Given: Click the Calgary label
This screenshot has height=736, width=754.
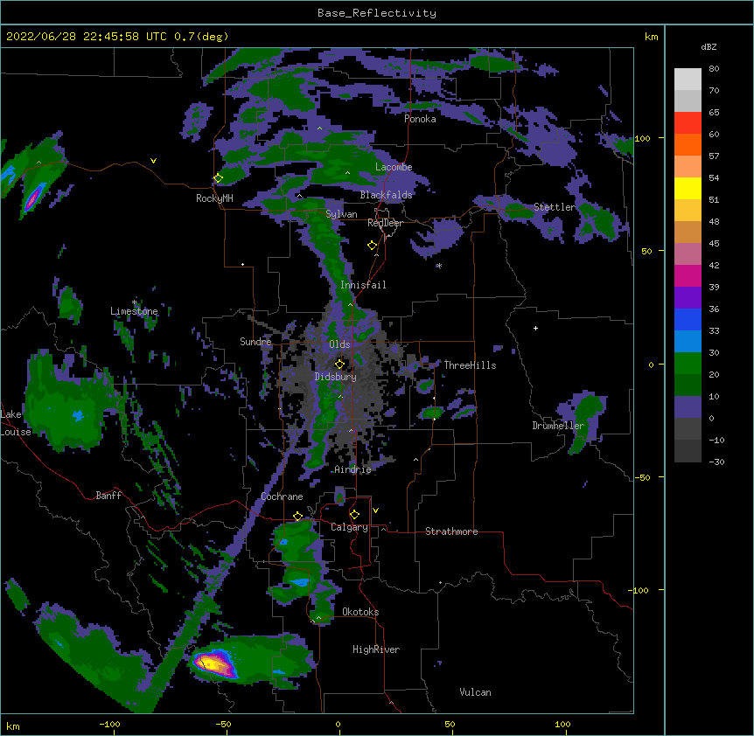Looking at the screenshot, I should coord(349,527).
